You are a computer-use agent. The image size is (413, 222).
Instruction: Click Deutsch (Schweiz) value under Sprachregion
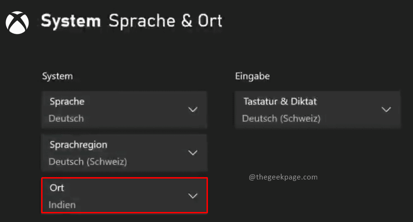point(88,161)
